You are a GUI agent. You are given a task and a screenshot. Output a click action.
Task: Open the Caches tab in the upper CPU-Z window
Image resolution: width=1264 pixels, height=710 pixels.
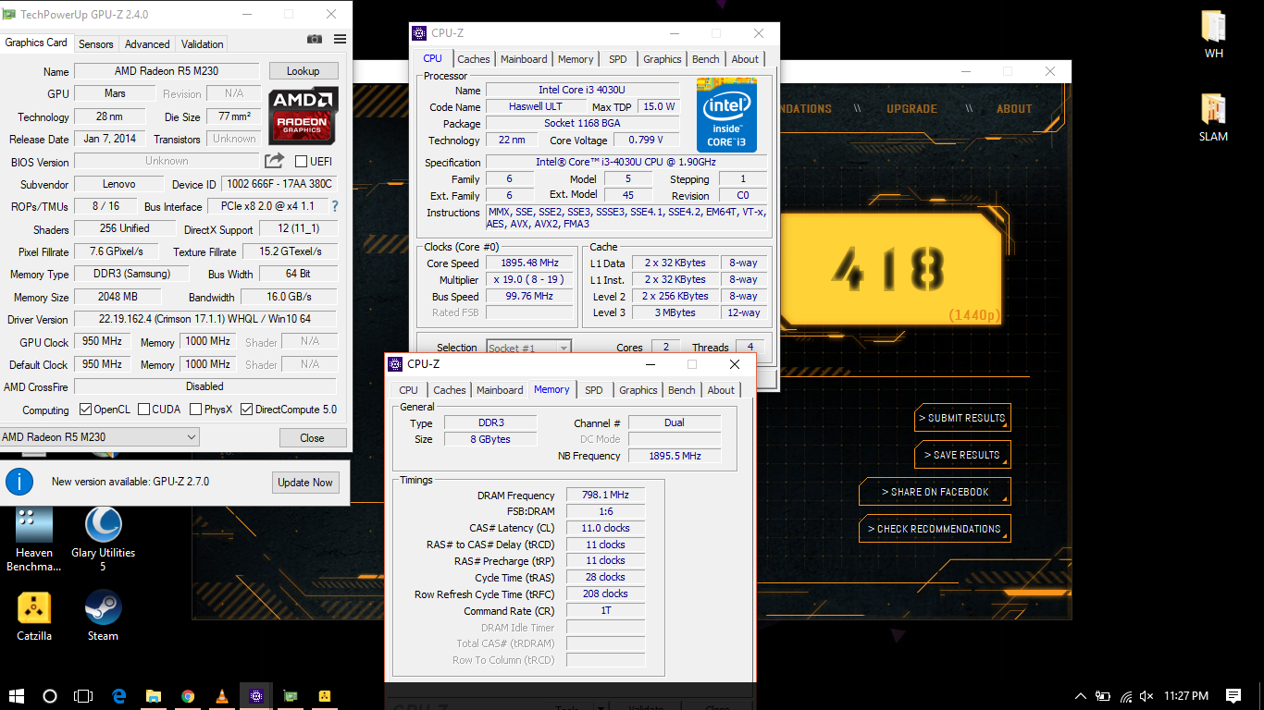[x=474, y=59]
